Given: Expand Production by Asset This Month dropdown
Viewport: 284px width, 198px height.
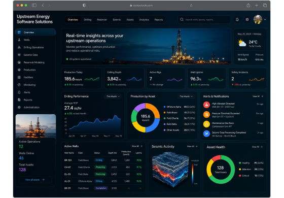Looking at the screenshot, I should 186,96.
